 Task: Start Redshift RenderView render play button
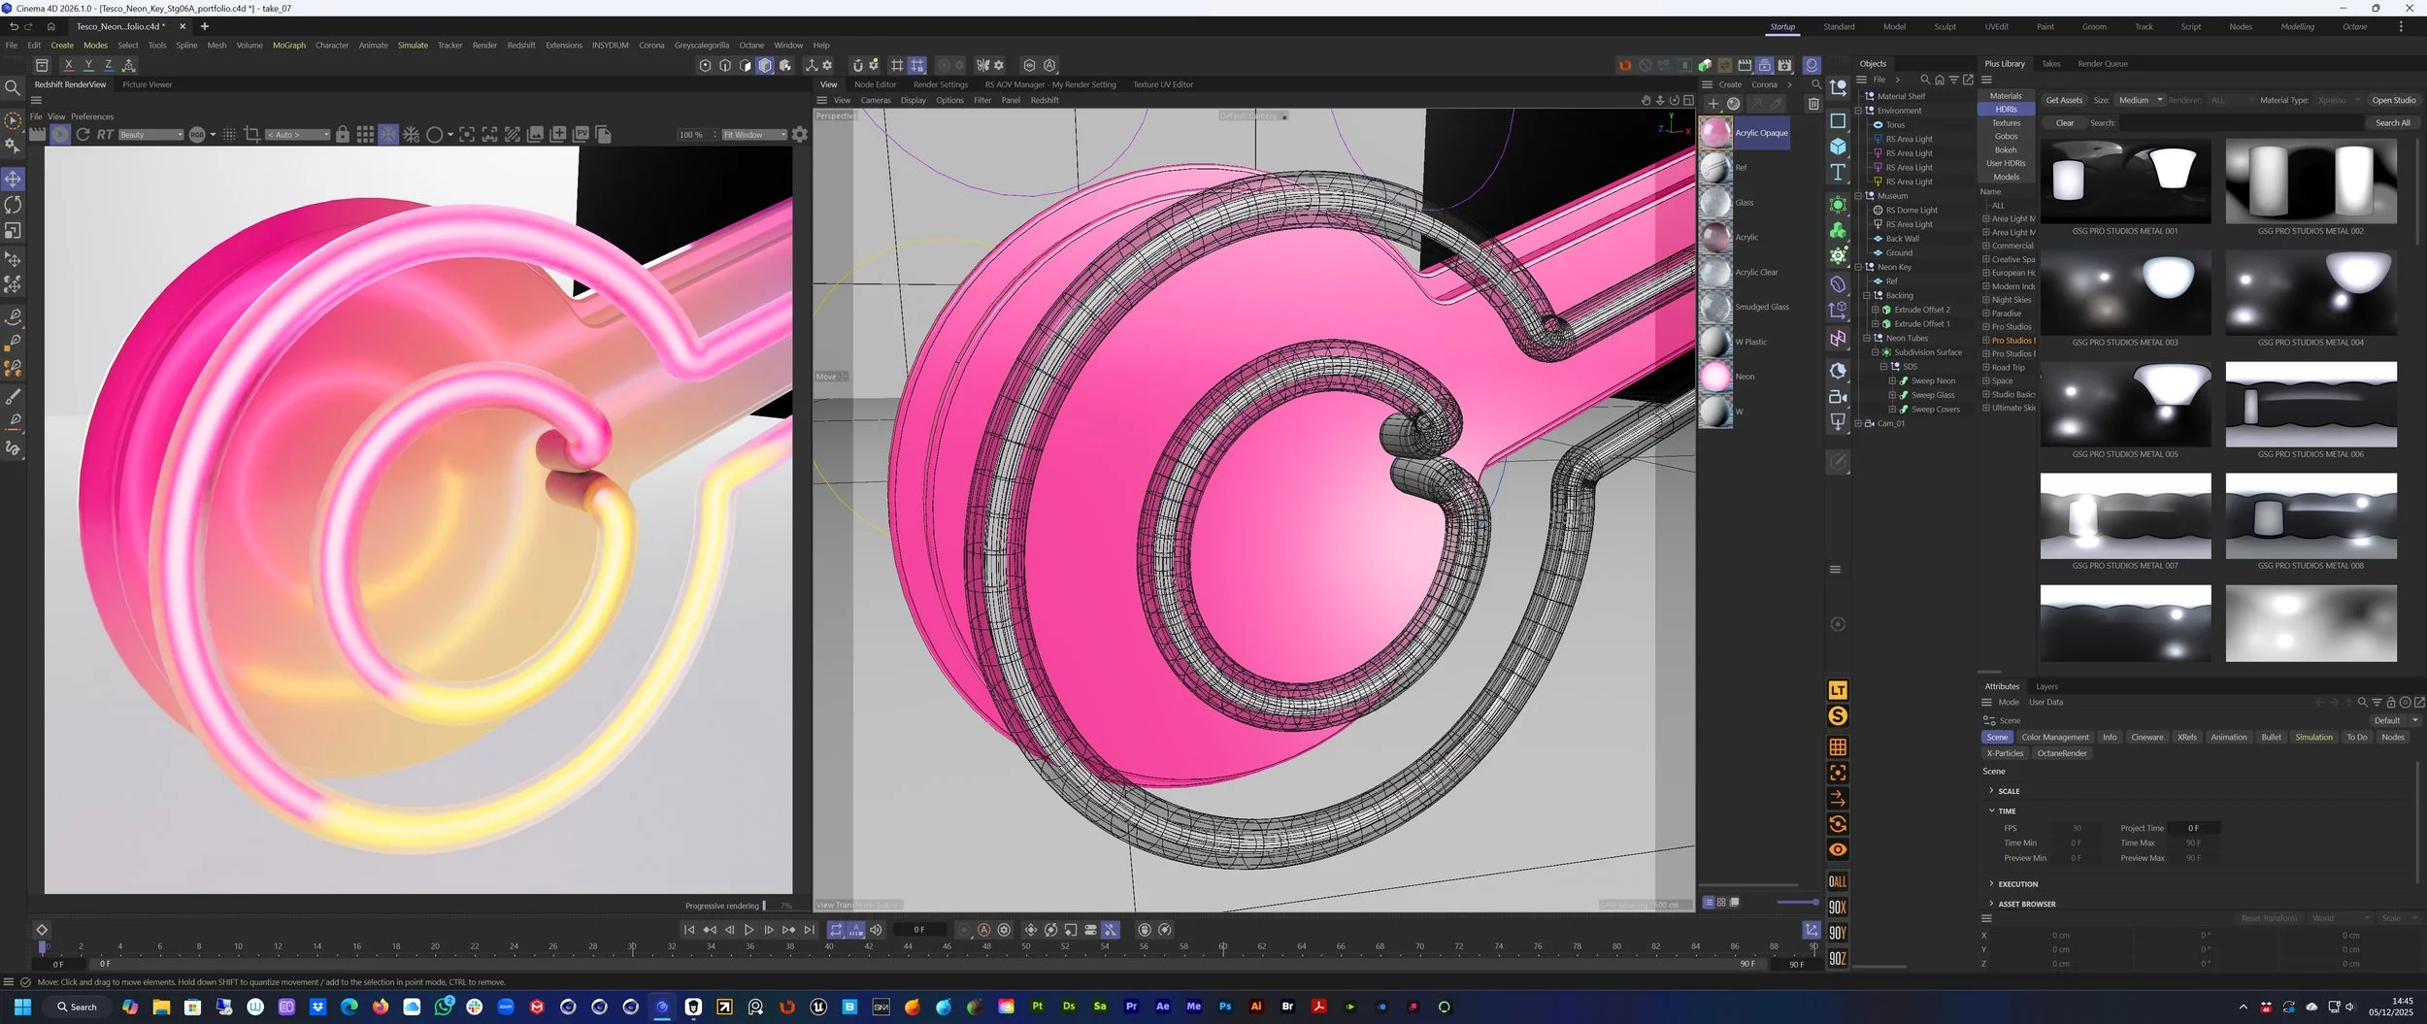coord(60,134)
